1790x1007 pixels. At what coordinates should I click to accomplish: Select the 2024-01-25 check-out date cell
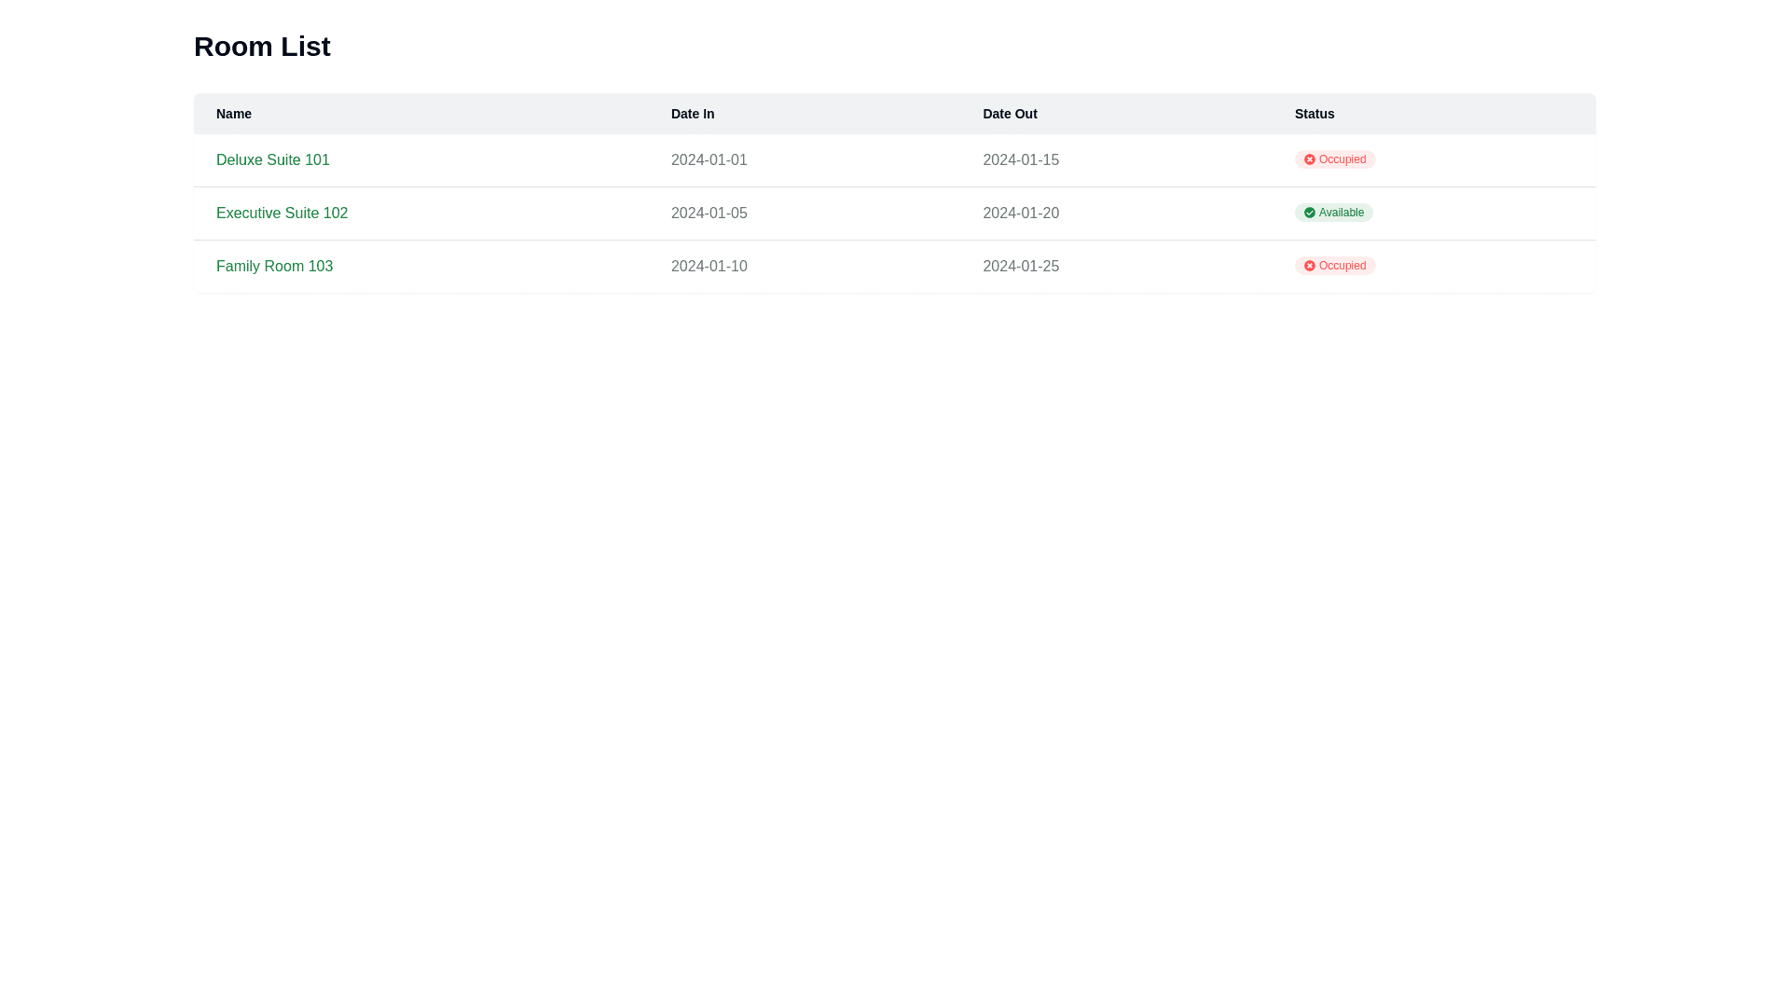1020,267
